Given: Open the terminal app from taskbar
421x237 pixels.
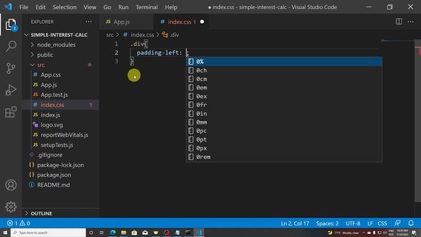Looking at the screenshot, I should click(188, 232).
